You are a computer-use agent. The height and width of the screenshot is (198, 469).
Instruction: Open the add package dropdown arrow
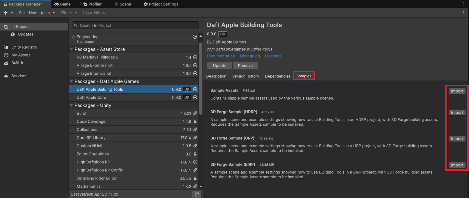coord(12,13)
